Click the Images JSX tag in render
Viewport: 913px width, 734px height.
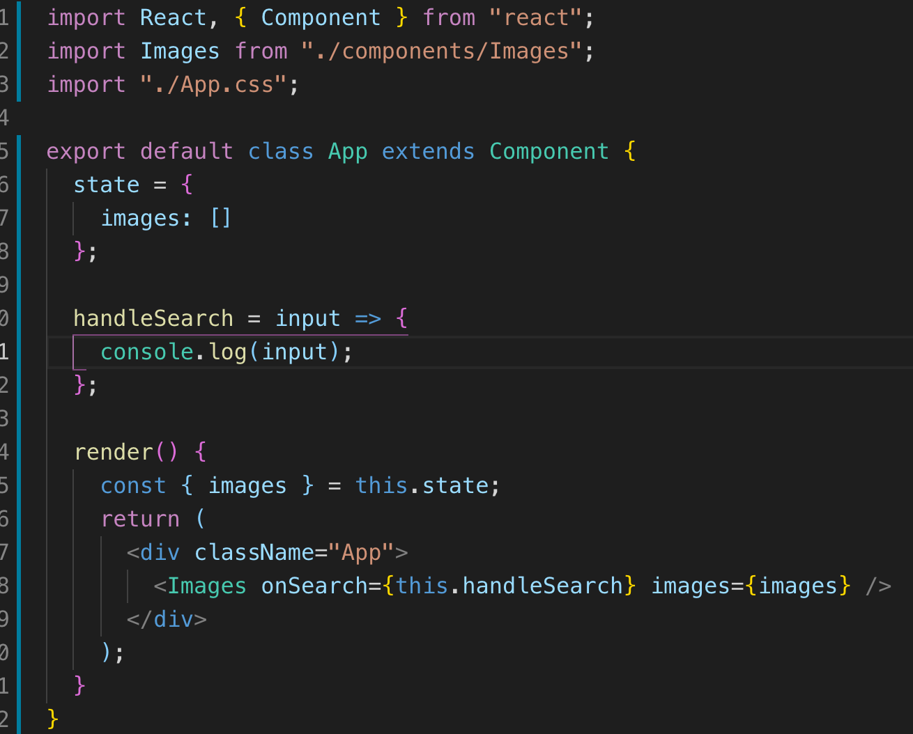coord(206,586)
